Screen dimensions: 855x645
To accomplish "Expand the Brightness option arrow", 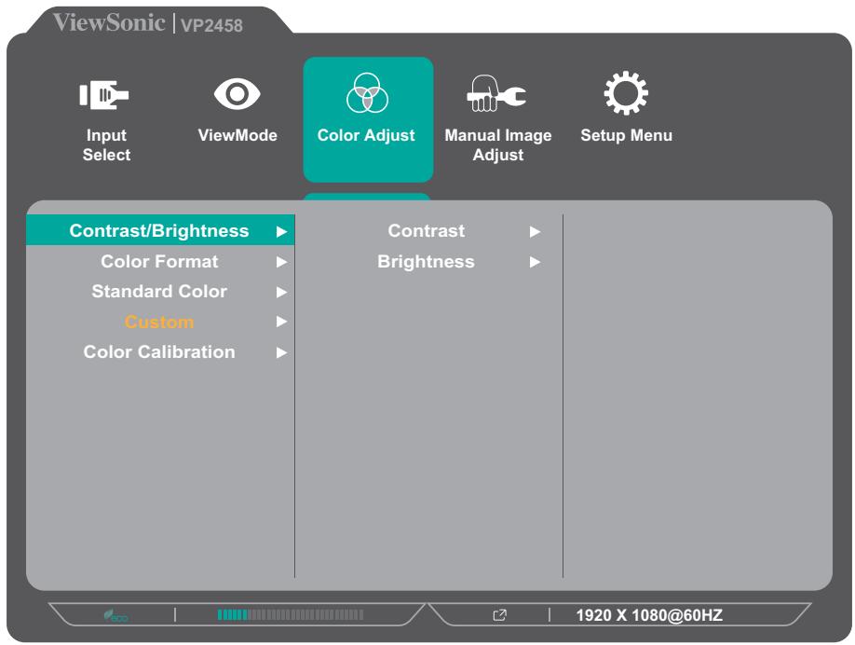I will [535, 262].
